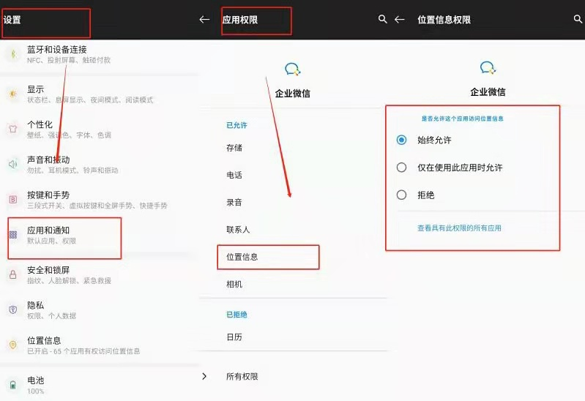Open 安全和锁屏 settings
This screenshot has width=585, height=401.
click(100, 274)
